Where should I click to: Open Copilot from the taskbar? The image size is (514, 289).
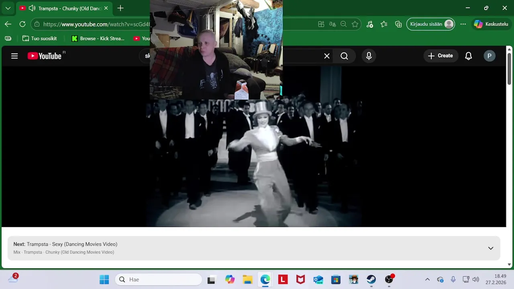[x=230, y=279]
